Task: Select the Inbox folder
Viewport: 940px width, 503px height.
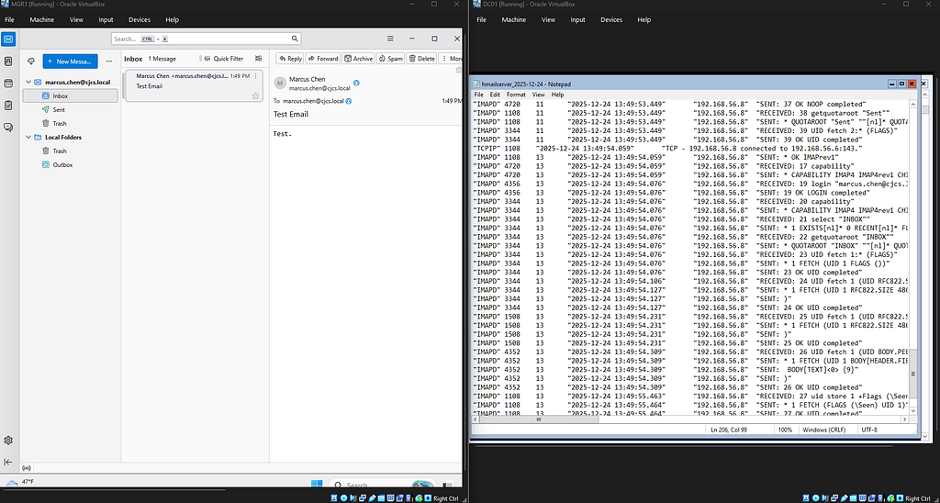Action: 70,96
